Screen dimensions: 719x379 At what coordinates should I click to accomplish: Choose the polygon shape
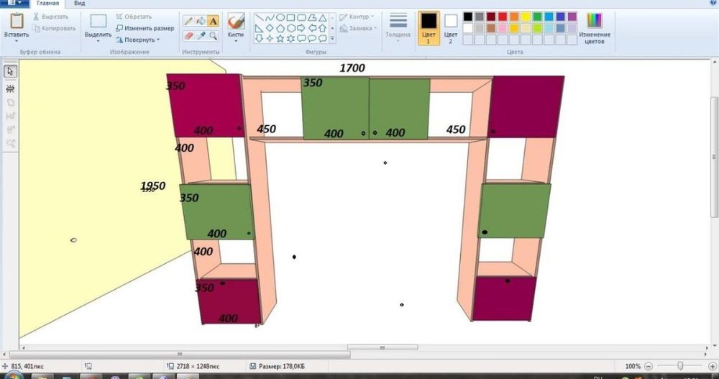[312, 18]
